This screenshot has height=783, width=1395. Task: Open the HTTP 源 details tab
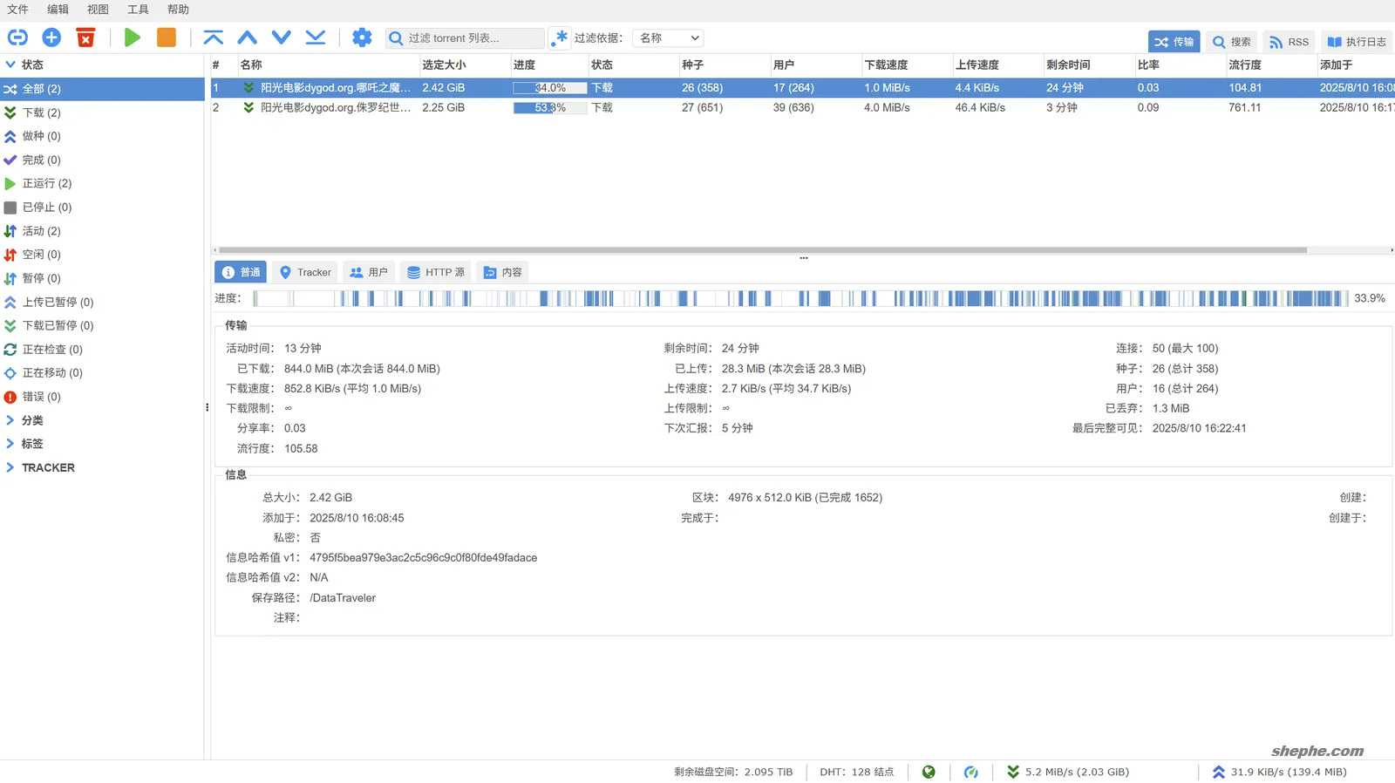[x=436, y=272]
